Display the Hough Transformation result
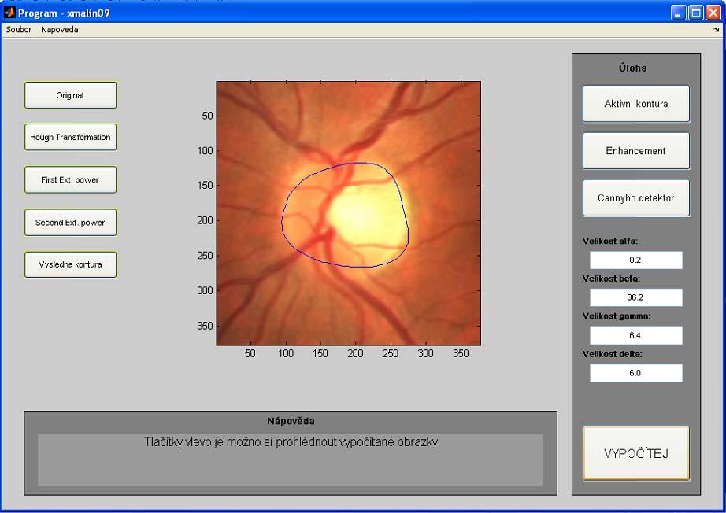Image resolution: width=726 pixels, height=513 pixels. click(70, 137)
